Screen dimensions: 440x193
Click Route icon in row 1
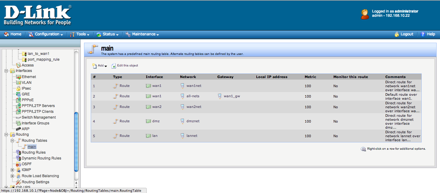point(116,86)
